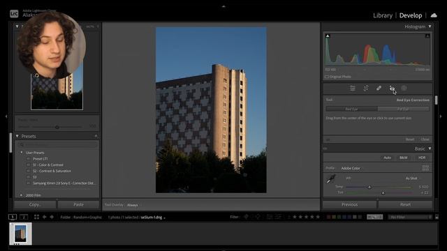
Task: Expand the 2000 Film preset group
Action: pyautogui.click(x=22, y=195)
